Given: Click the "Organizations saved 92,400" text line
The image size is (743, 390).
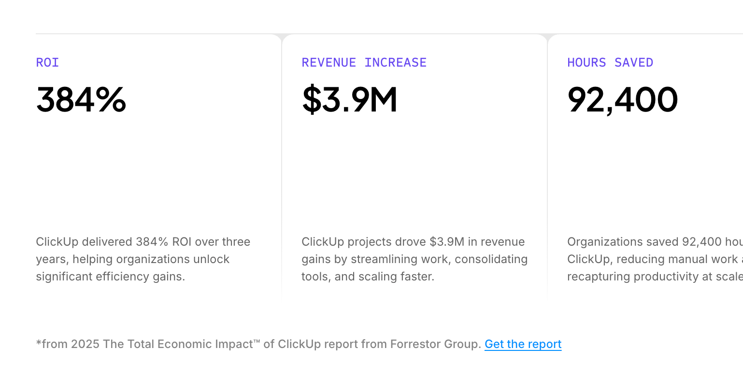Looking at the screenshot, I should tap(652, 242).
